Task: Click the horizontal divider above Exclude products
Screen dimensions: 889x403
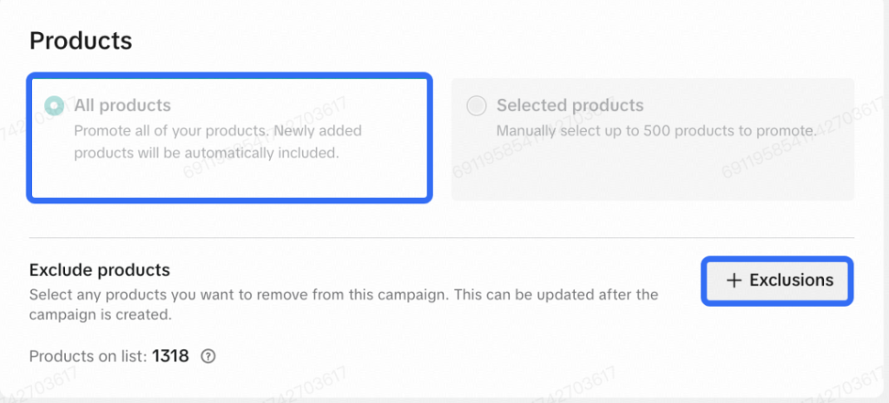Action: (441, 238)
